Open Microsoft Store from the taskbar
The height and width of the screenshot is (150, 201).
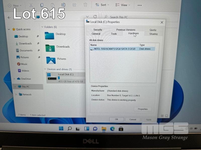[121, 129]
